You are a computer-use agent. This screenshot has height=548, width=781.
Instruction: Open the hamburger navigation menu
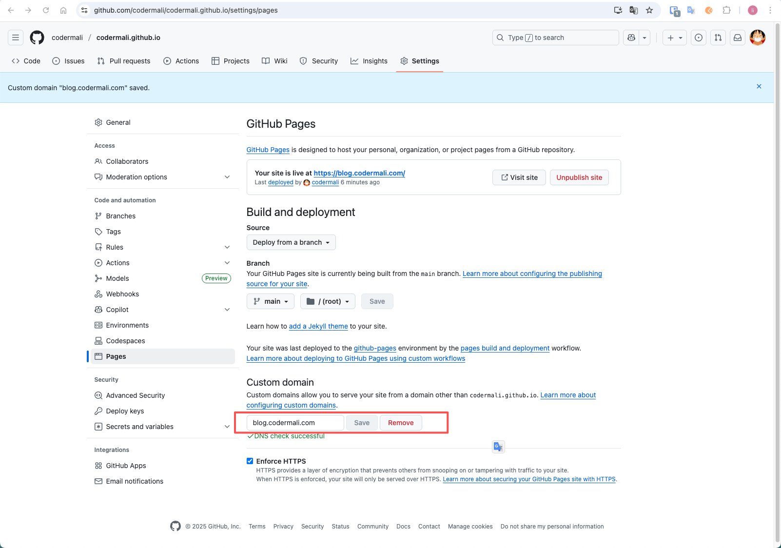16,38
